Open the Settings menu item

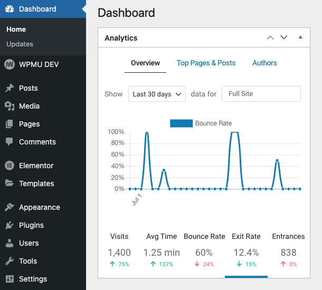(33, 279)
